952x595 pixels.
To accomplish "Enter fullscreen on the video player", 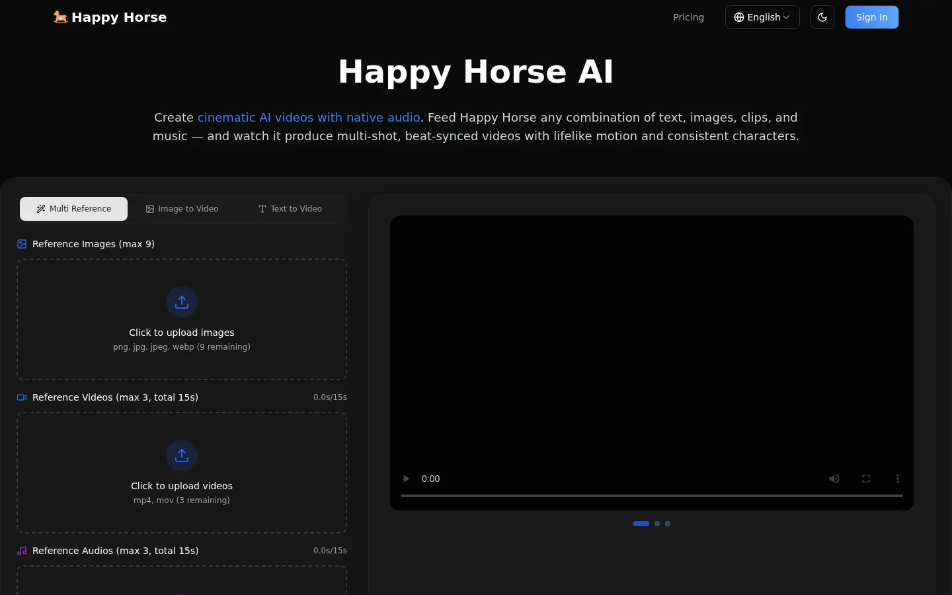I will (x=866, y=479).
